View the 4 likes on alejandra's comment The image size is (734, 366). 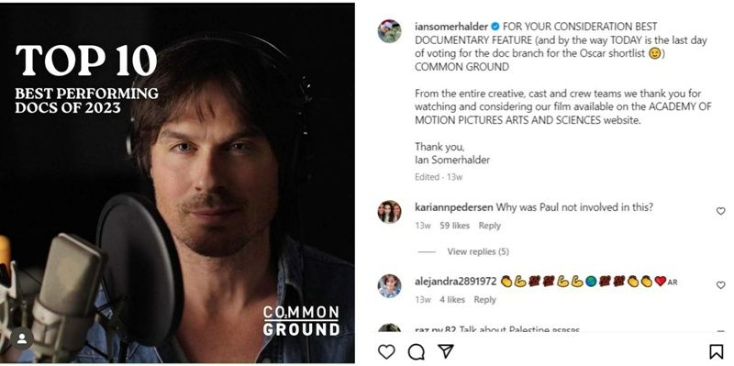tap(452, 300)
